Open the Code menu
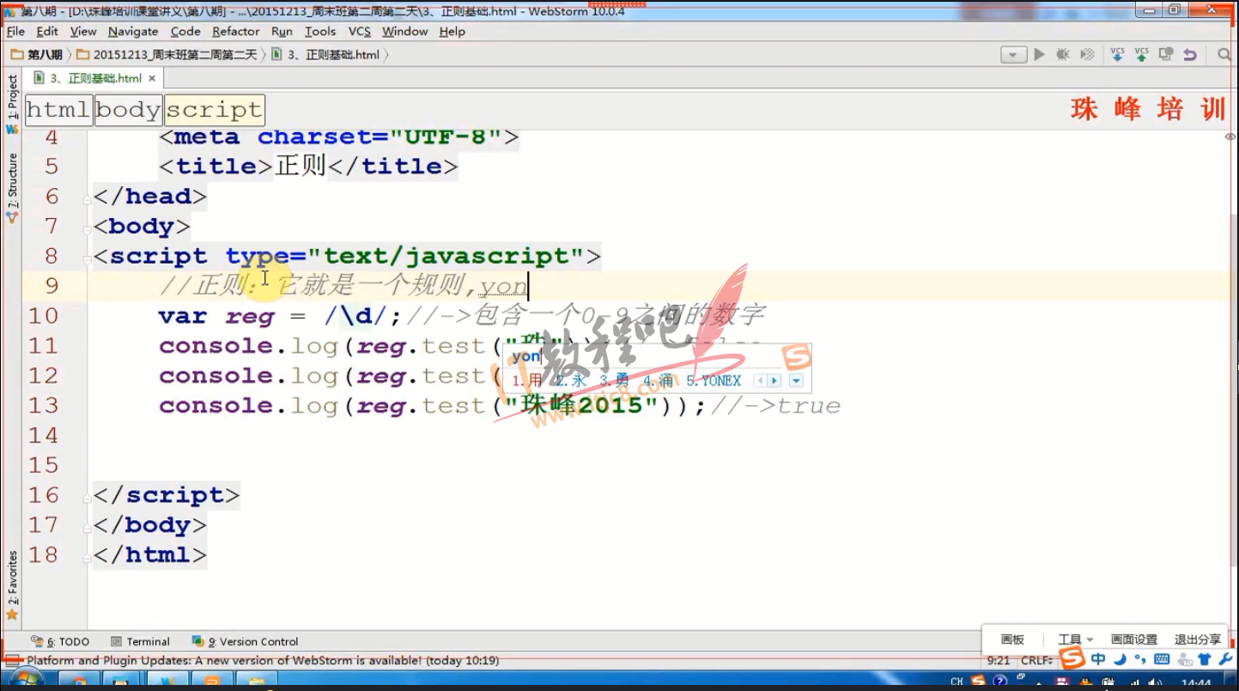The width and height of the screenshot is (1239, 691). tap(185, 32)
